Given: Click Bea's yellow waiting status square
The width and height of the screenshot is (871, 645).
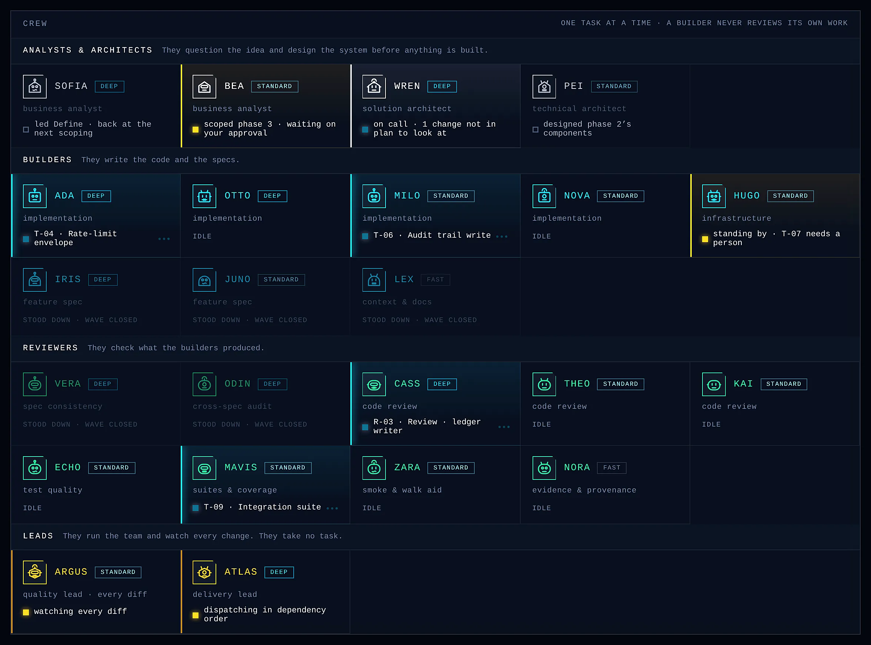Looking at the screenshot, I should point(196,130).
